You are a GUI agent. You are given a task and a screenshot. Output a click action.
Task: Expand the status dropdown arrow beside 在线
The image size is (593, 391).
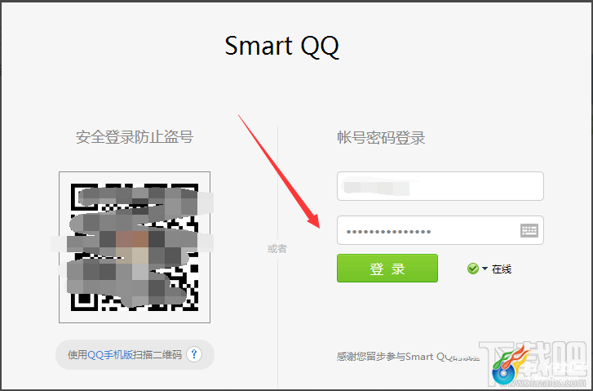click(485, 269)
